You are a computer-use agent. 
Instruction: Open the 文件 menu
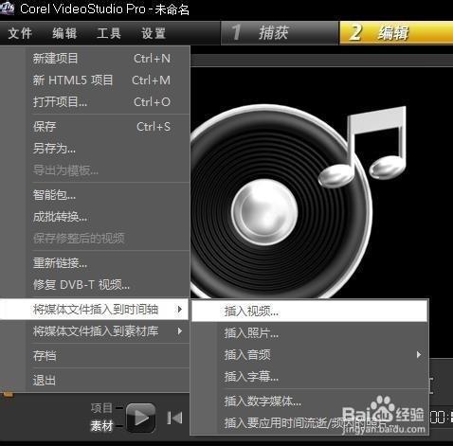click(x=20, y=33)
